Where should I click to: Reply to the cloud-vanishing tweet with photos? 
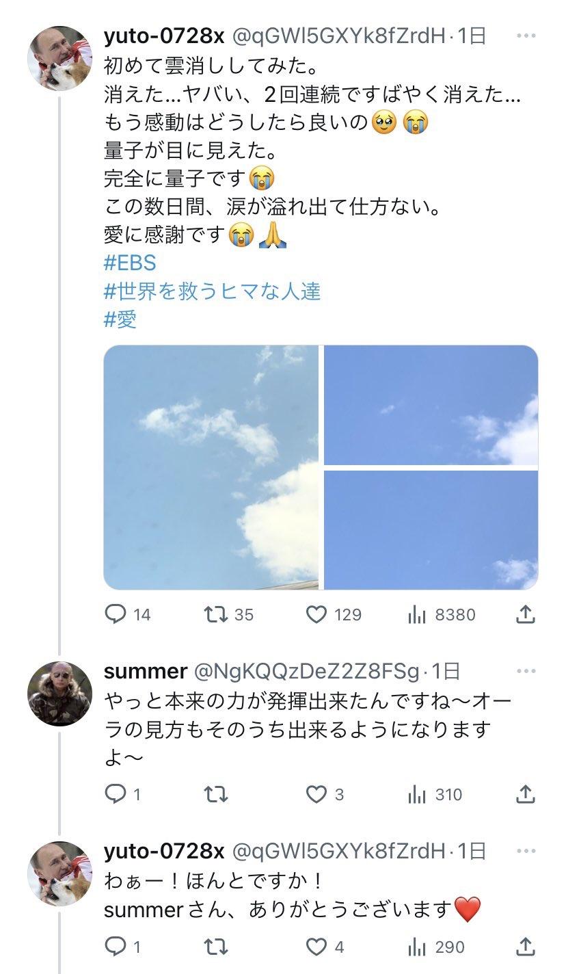coord(115,614)
